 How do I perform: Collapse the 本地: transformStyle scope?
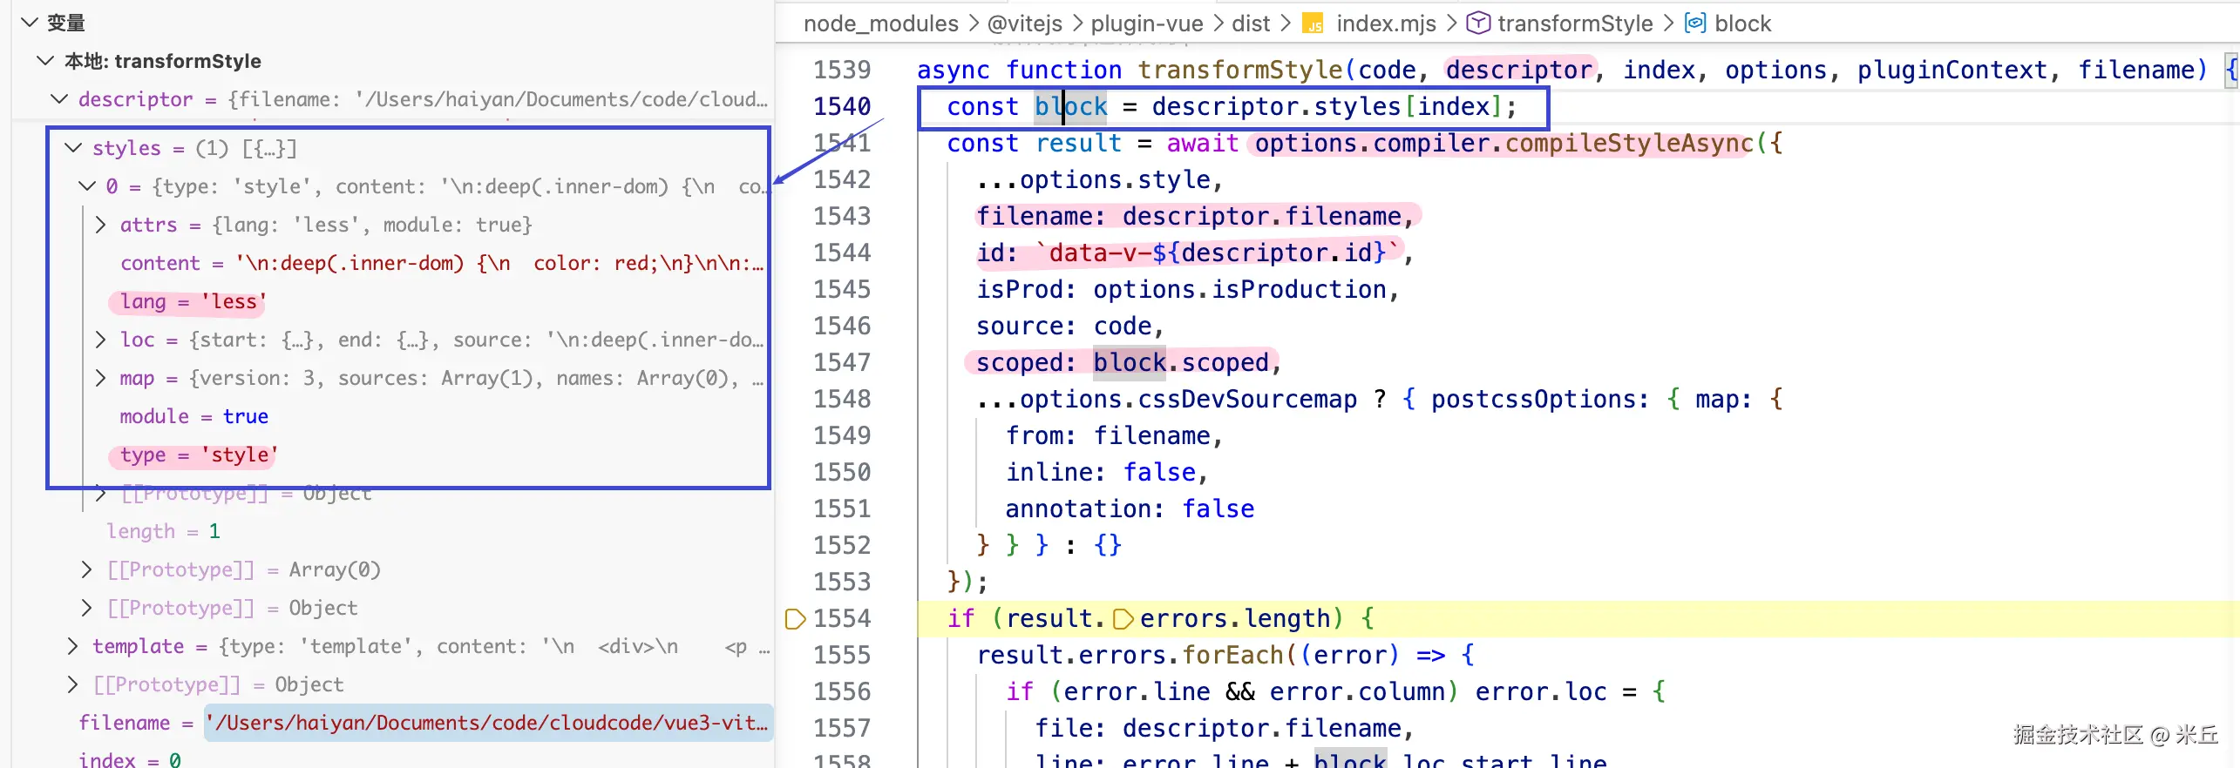(x=45, y=61)
